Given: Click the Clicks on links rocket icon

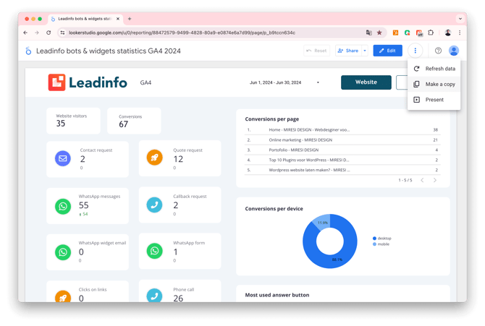Looking at the screenshot, I should [63, 296].
